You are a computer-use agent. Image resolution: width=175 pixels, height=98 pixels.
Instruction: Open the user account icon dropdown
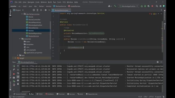(x=110, y=6)
